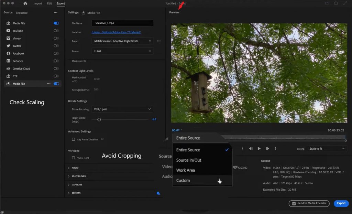352x214 pixels.
Task: Open the Format H.264 dropdown
Action: coord(123,51)
